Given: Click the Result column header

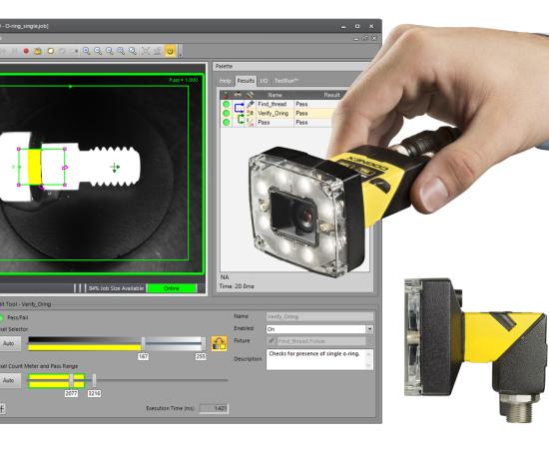Looking at the screenshot, I should [x=331, y=95].
